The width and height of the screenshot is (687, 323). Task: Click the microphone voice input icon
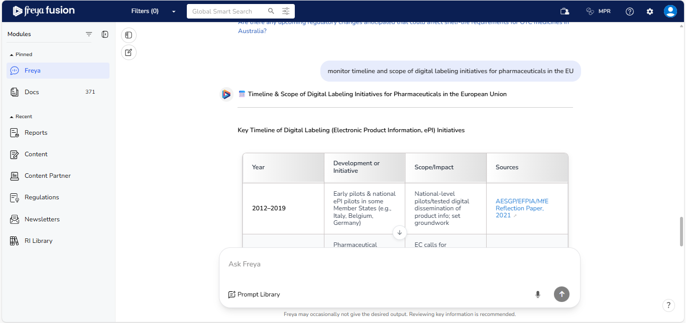pyautogui.click(x=538, y=294)
